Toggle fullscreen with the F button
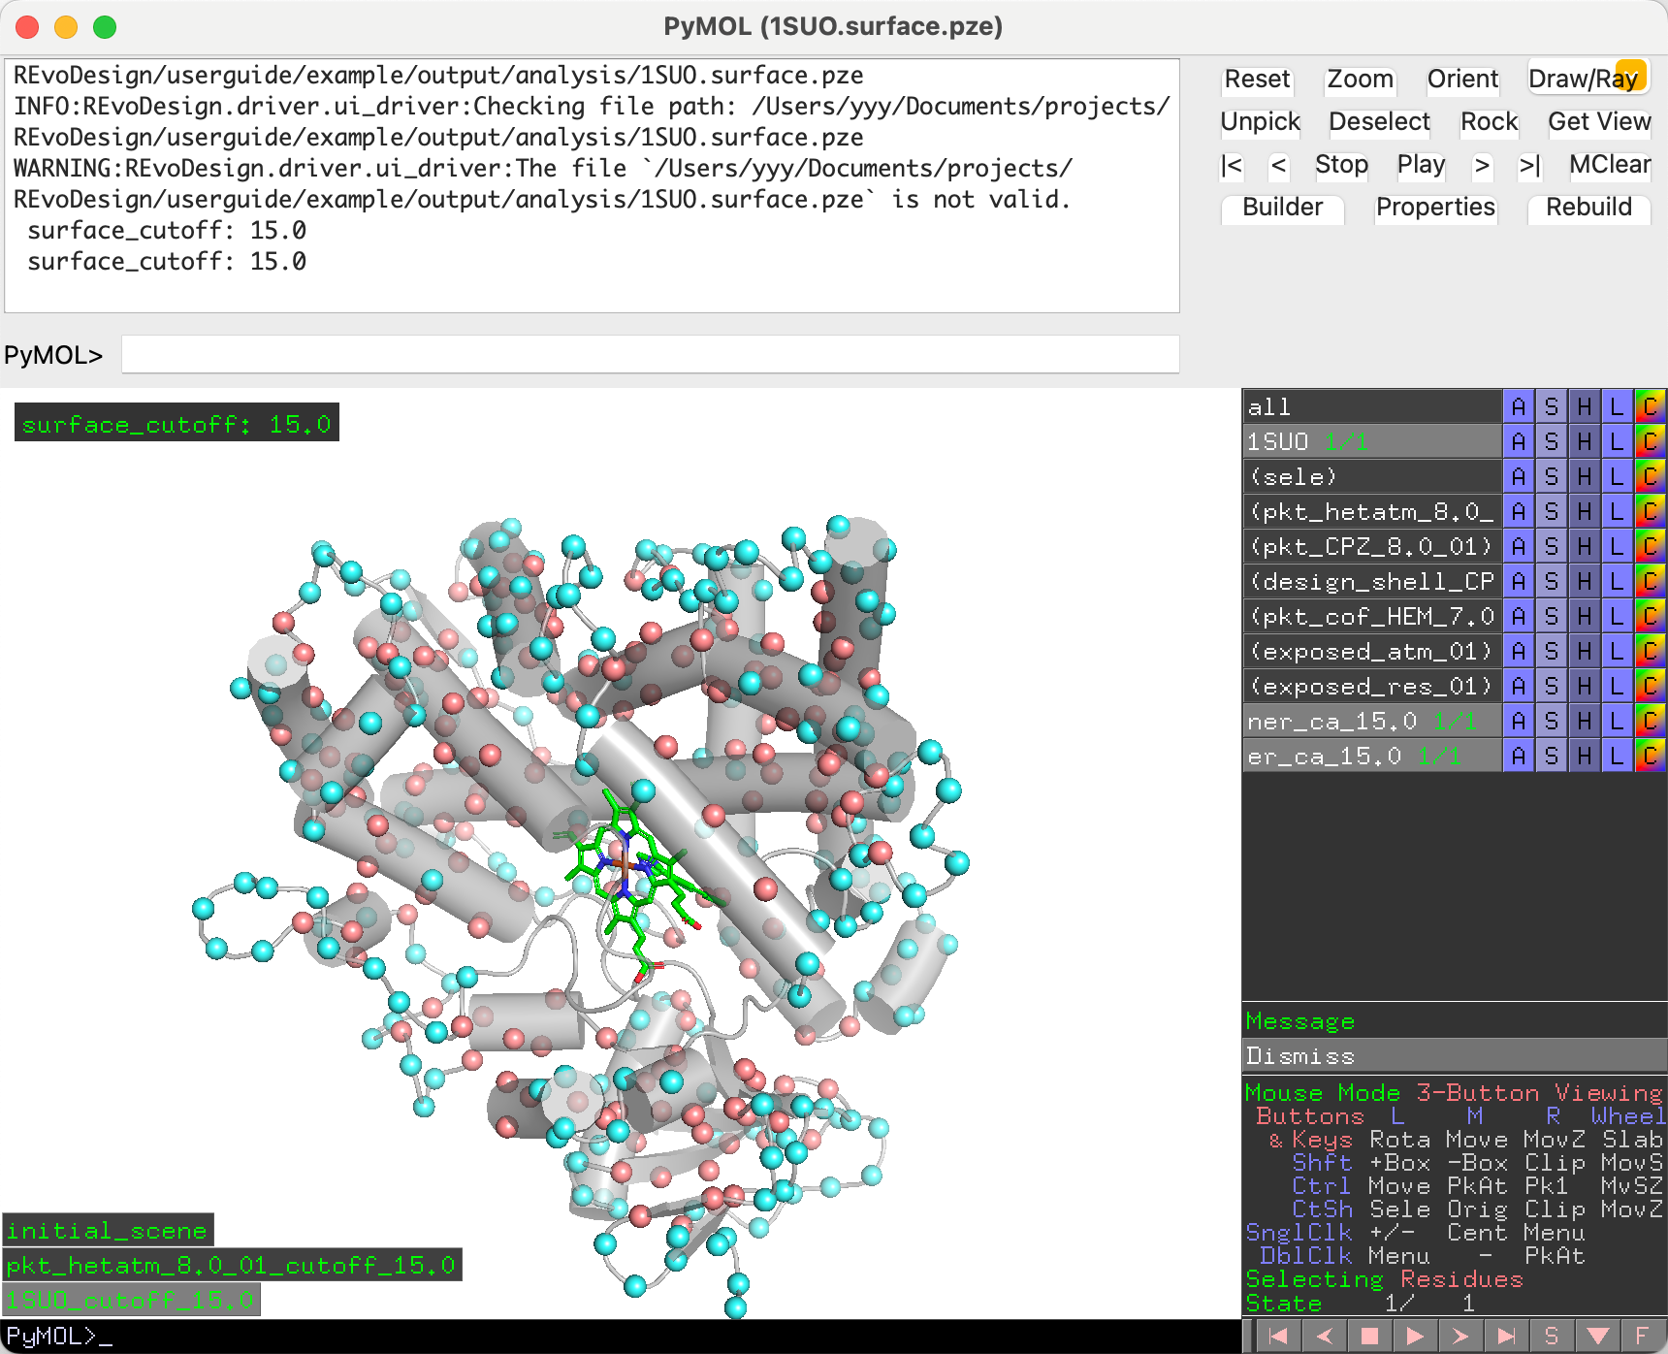 tap(1642, 1336)
